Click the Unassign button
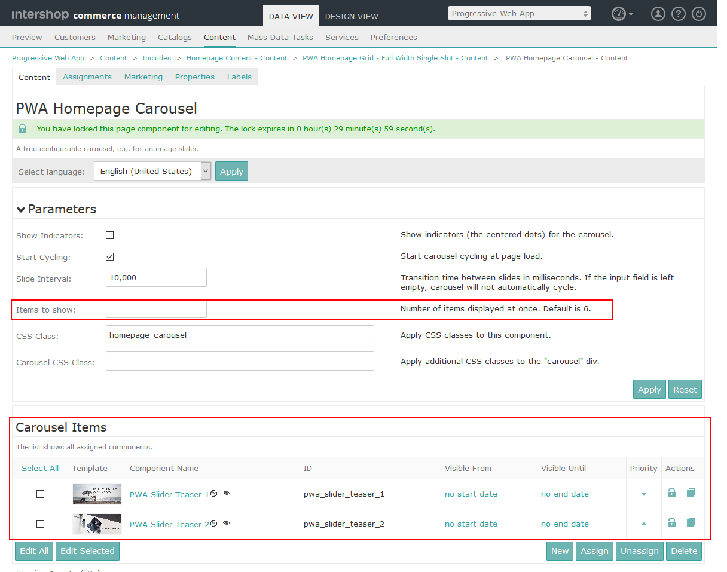Image resolution: width=727 pixels, height=572 pixels. click(x=639, y=550)
